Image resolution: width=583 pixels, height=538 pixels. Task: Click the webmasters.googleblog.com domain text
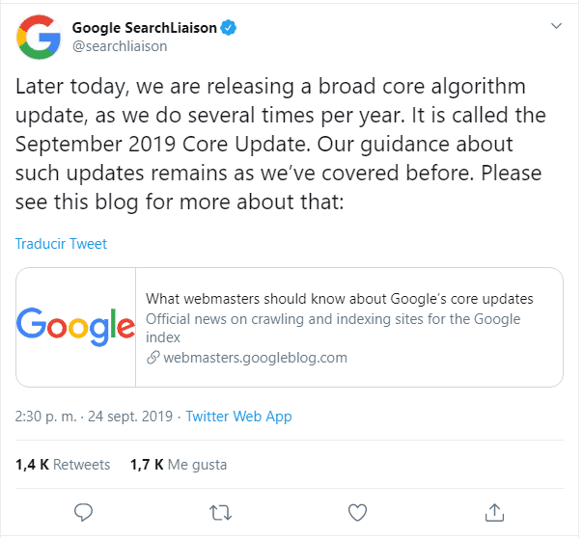[x=255, y=358]
